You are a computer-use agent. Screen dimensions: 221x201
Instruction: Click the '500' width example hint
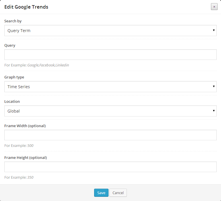30,146
